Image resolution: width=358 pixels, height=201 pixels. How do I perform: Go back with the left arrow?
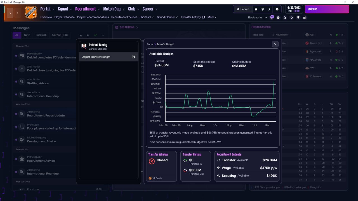10,13
